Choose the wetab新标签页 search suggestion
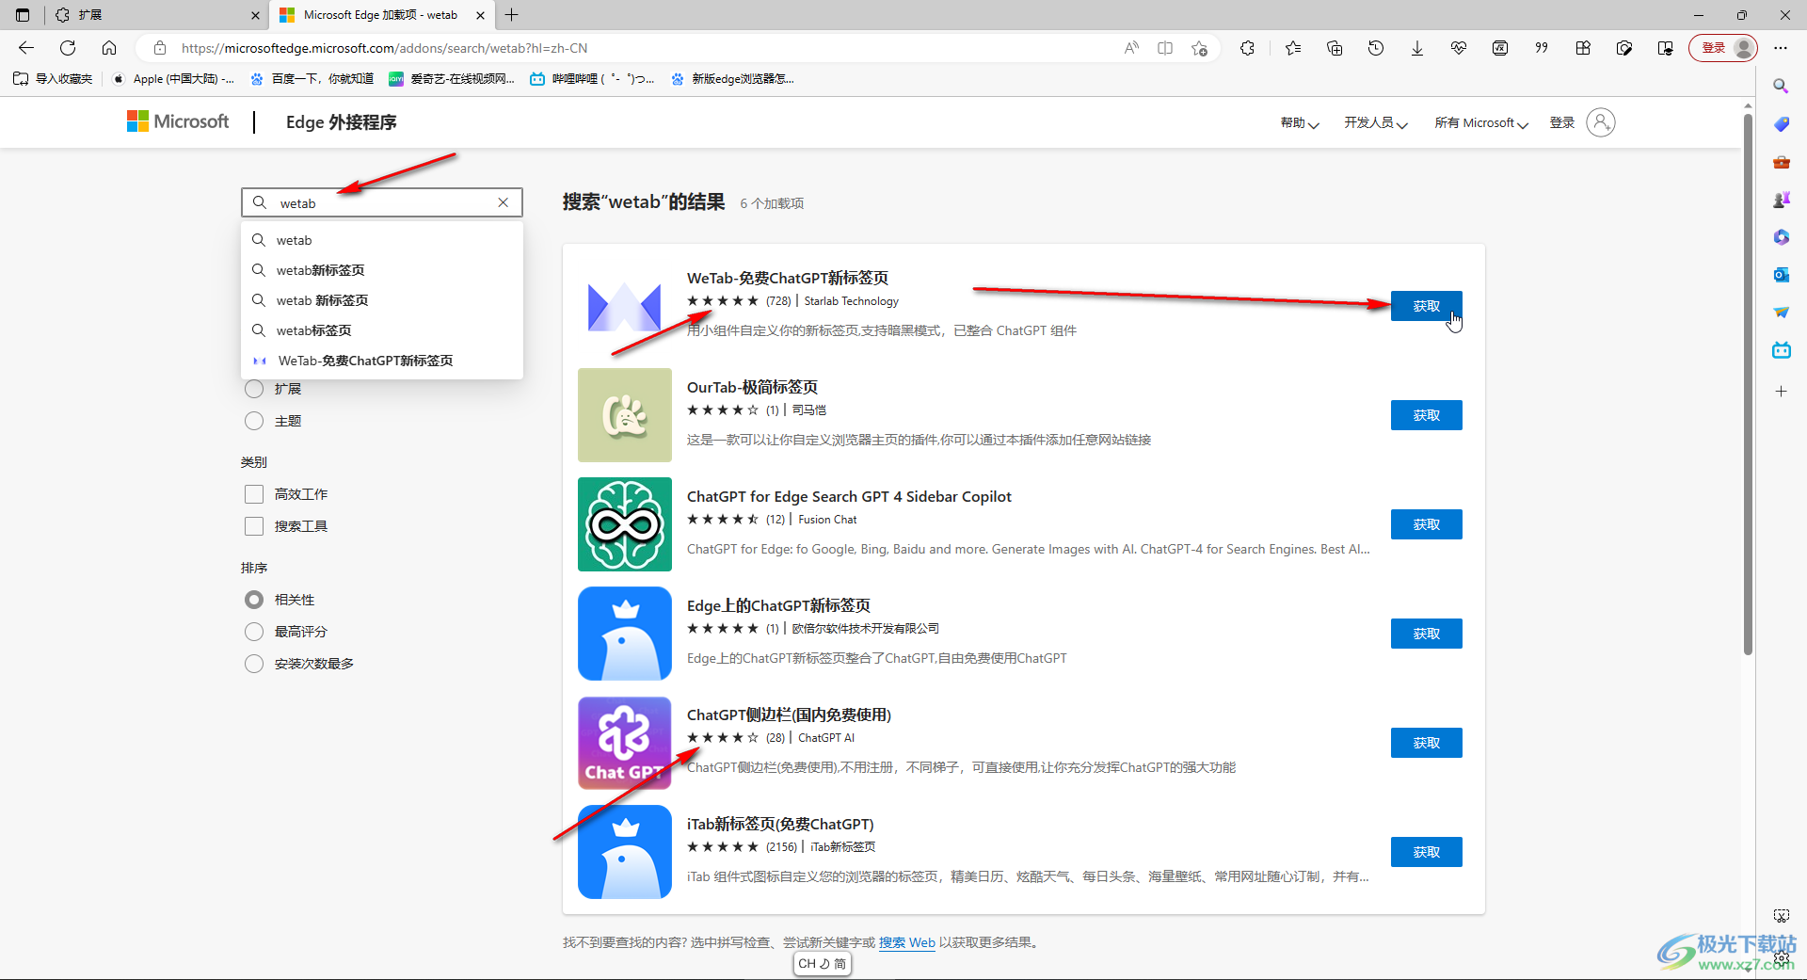The height and width of the screenshot is (980, 1807). (320, 270)
